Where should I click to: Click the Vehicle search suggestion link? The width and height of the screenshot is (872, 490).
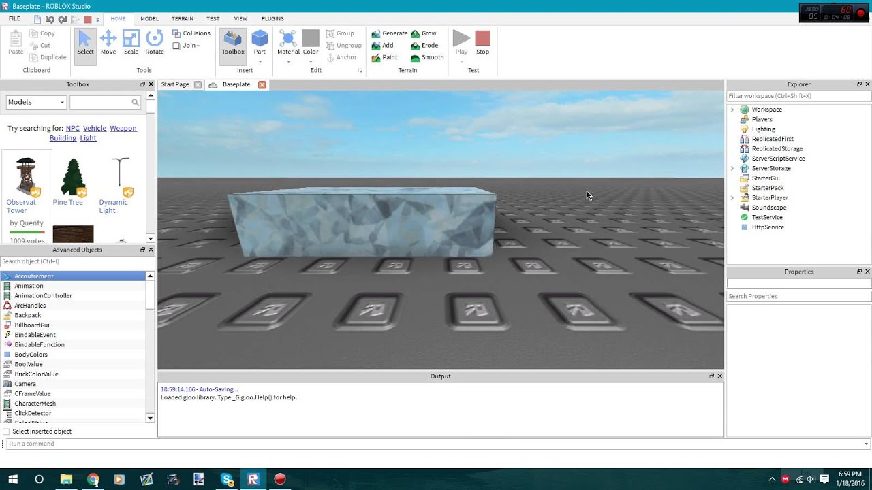tap(95, 129)
